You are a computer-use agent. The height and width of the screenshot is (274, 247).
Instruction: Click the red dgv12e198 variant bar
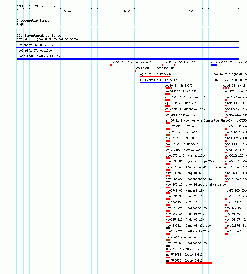[155, 77]
